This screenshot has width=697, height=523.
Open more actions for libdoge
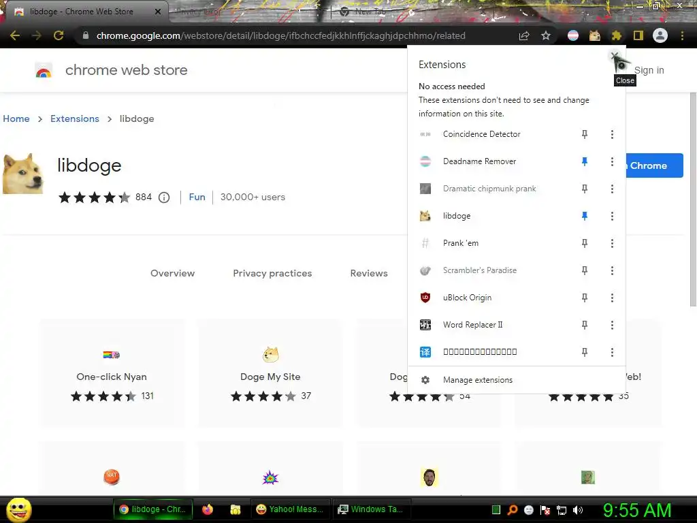pyautogui.click(x=612, y=216)
